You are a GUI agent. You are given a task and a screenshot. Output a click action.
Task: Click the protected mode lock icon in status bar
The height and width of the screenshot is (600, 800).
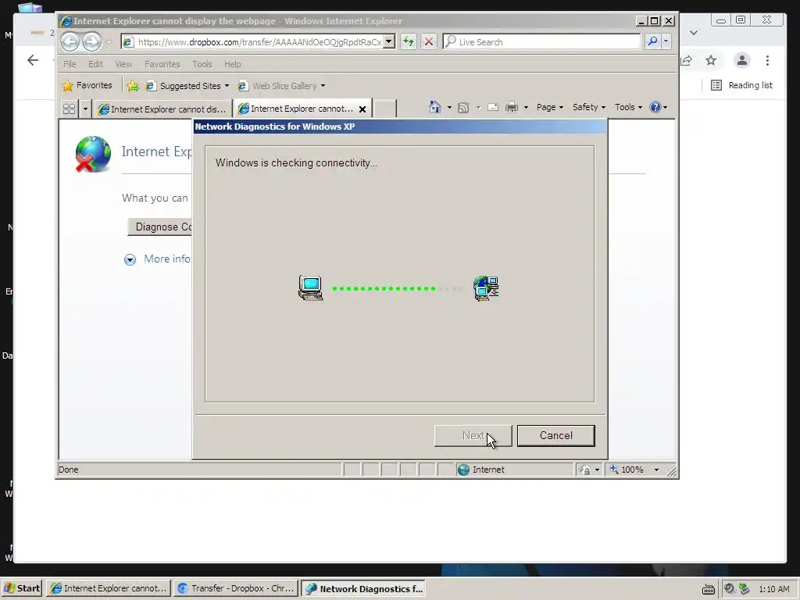584,470
